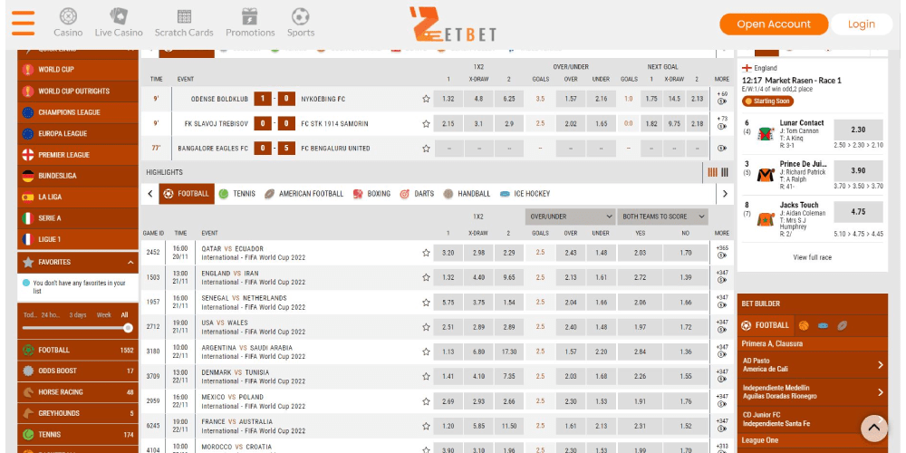Screen dimensions: 906x453
Task: Star the Argentina vs Saudi Arabia match
Action: pyautogui.click(x=426, y=352)
